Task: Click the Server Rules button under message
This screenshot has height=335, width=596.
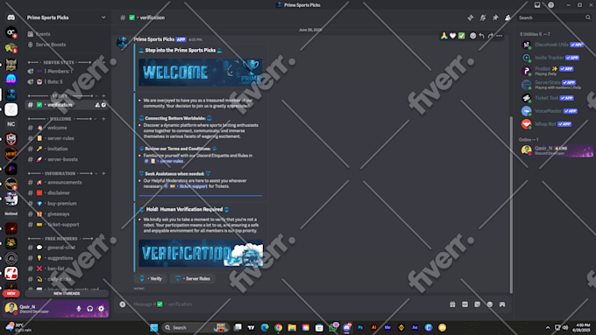Action: tap(192, 278)
